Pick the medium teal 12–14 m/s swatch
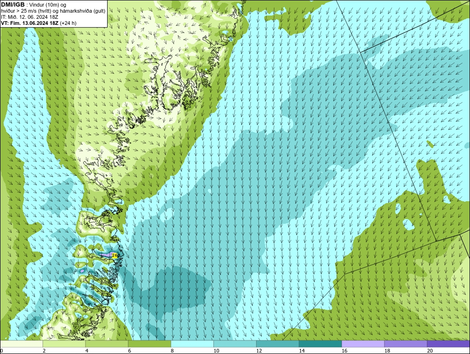This screenshot has height=354, width=470. [278, 344]
